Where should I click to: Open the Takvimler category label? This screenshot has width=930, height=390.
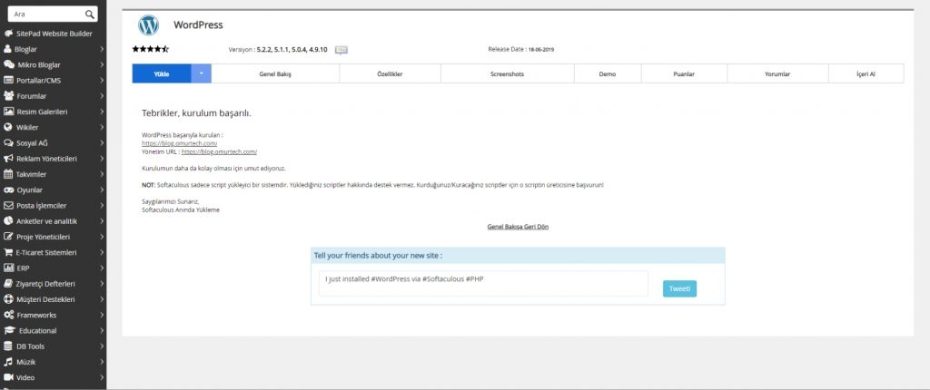point(32,174)
